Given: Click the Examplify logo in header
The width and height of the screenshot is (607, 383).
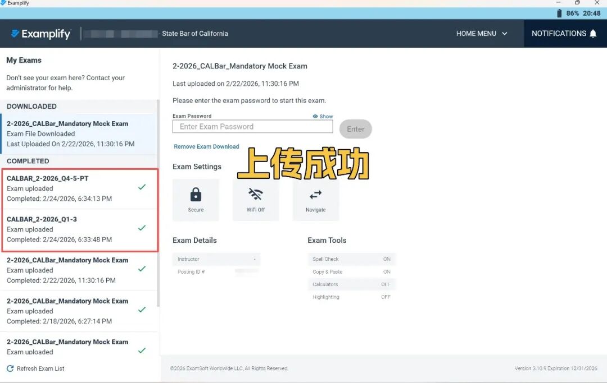Looking at the screenshot, I should point(41,34).
